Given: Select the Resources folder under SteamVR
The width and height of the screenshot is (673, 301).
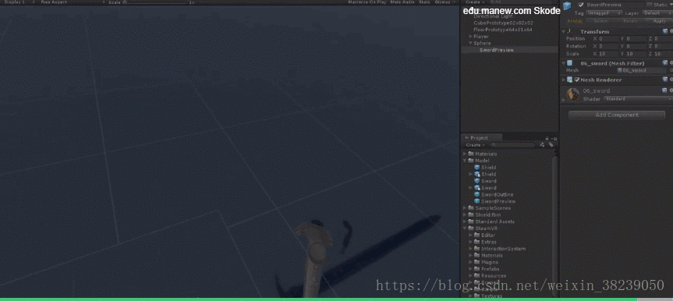Looking at the screenshot, I should click(490, 276).
